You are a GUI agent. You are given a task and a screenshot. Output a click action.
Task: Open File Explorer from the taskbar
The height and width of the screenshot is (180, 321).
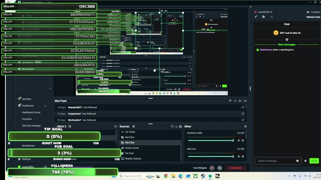coord(173,176)
